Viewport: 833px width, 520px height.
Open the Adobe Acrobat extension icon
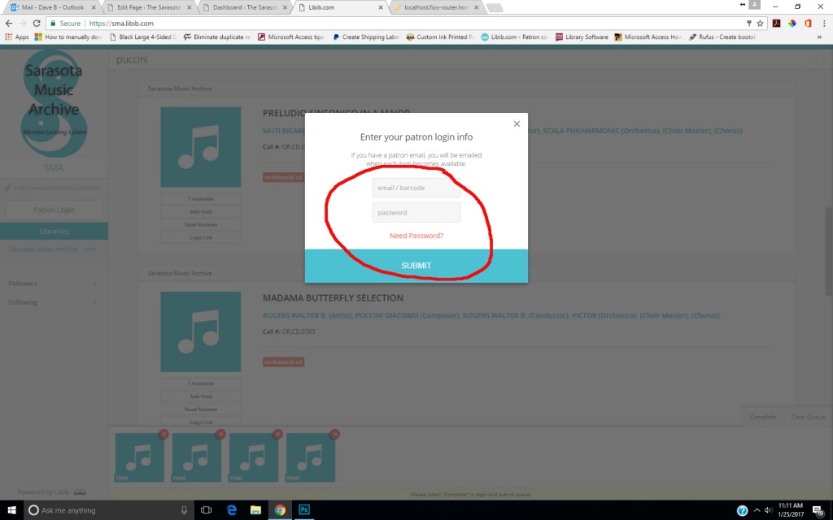coord(776,24)
